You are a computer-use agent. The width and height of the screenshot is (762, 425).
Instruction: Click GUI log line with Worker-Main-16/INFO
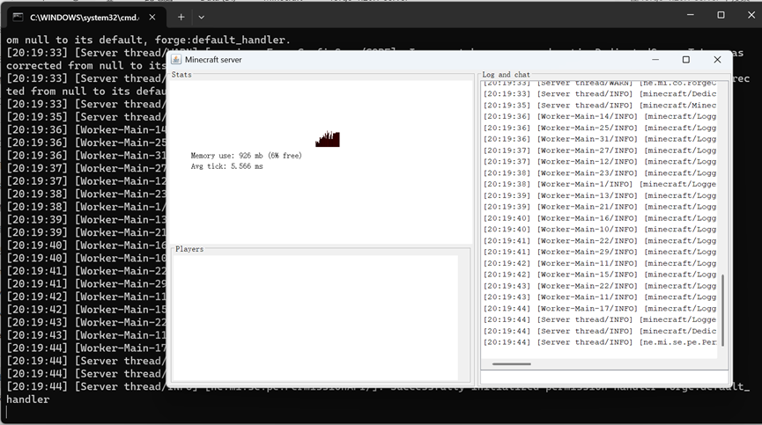pyautogui.click(x=600, y=218)
